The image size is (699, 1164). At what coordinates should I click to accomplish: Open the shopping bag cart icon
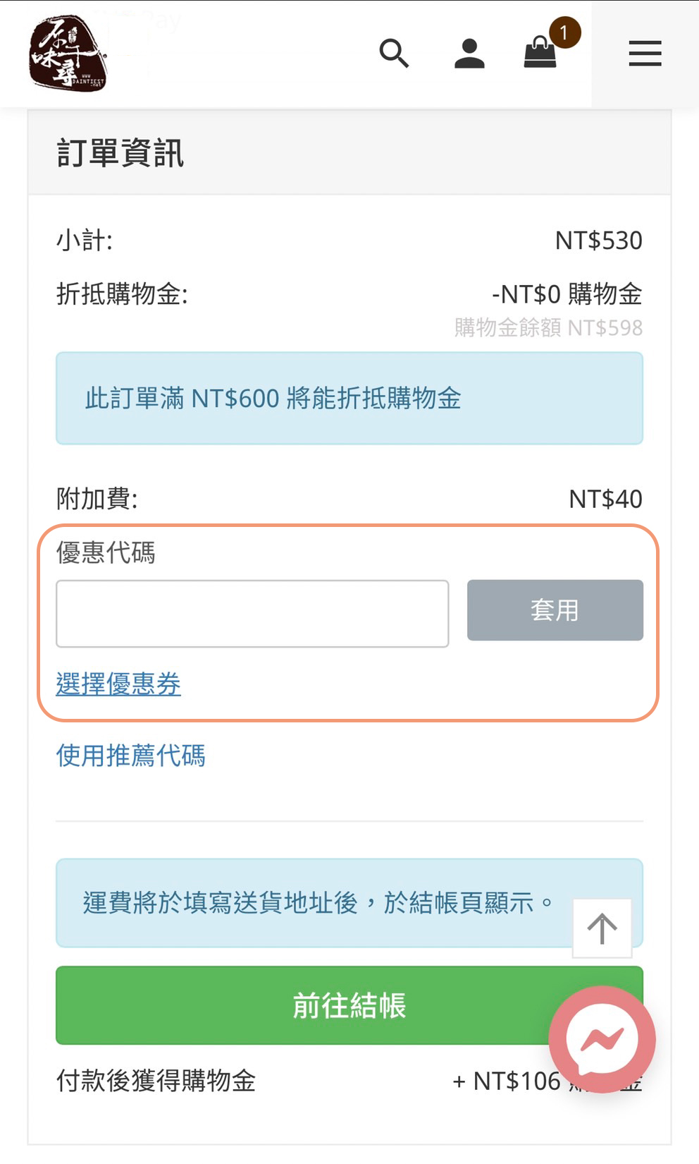click(x=539, y=55)
